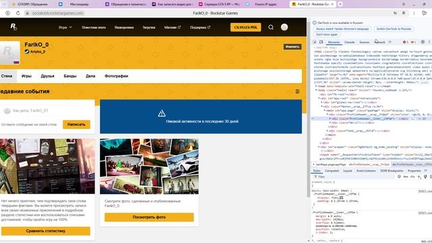Switch to the Sources tab in DevTools
Viewport: 432px width, 243px height.
(x=364, y=42)
